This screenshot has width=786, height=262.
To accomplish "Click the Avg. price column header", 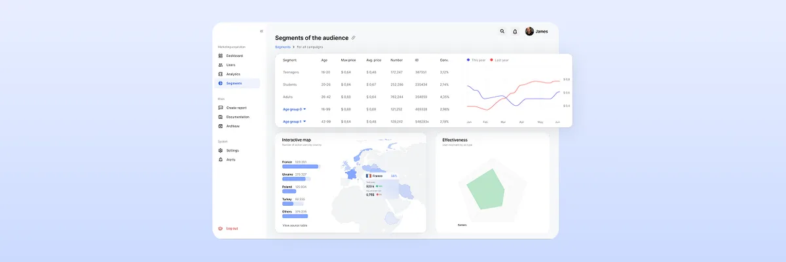I will [x=373, y=60].
